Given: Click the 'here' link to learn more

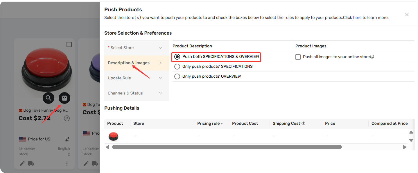Looking at the screenshot, I should coord(357,17).
